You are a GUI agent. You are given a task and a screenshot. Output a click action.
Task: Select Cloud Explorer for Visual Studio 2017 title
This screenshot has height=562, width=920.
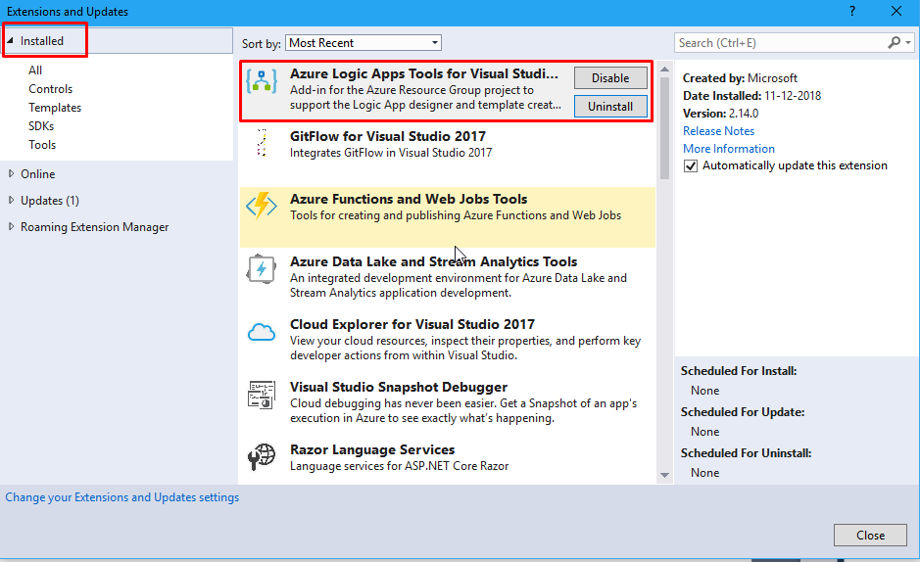click(x=412, y=324)
